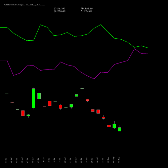Click the tallest green candle on 08 Jul
This screenshot has width=168, height=168.
click(x=34, y=98)
